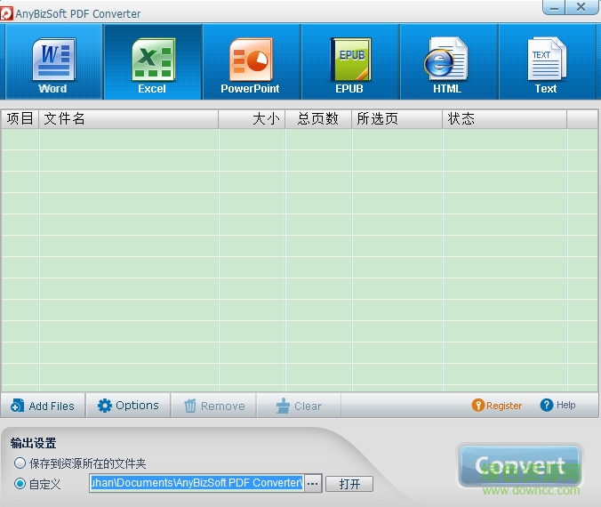Click the 大小 column header

click(252, 119)
